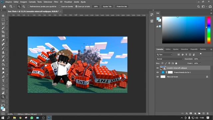Delete layer with trash icon
Screen dimensions: 213x120
point(208,113)
